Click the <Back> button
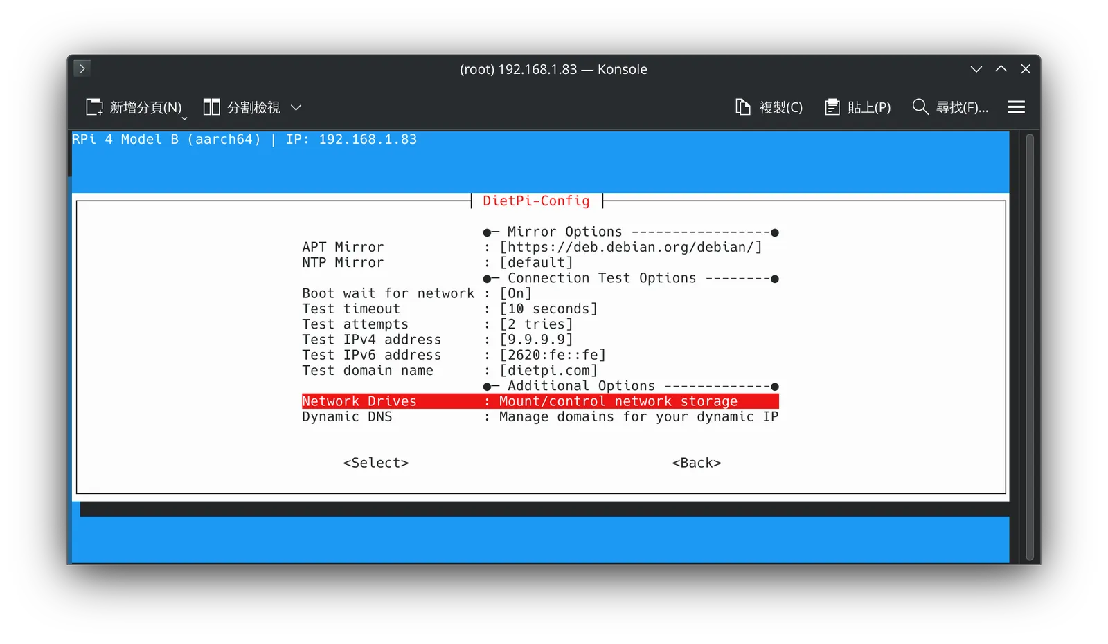Viewport: 1108px width, 644px height. (697, 463)
